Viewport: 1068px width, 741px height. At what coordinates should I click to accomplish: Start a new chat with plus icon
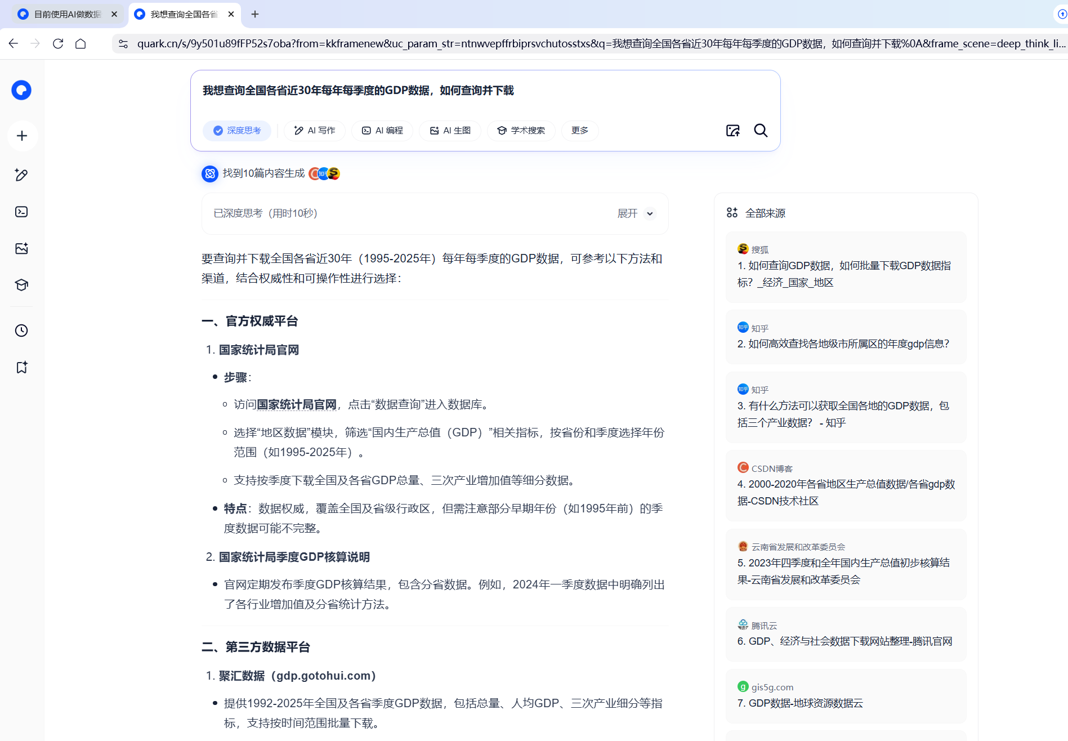tap(22, 136)
